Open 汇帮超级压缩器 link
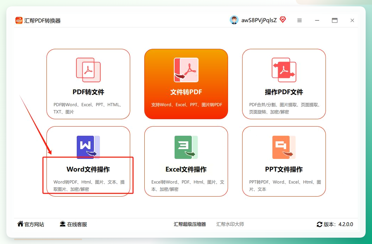 [190, 224]
